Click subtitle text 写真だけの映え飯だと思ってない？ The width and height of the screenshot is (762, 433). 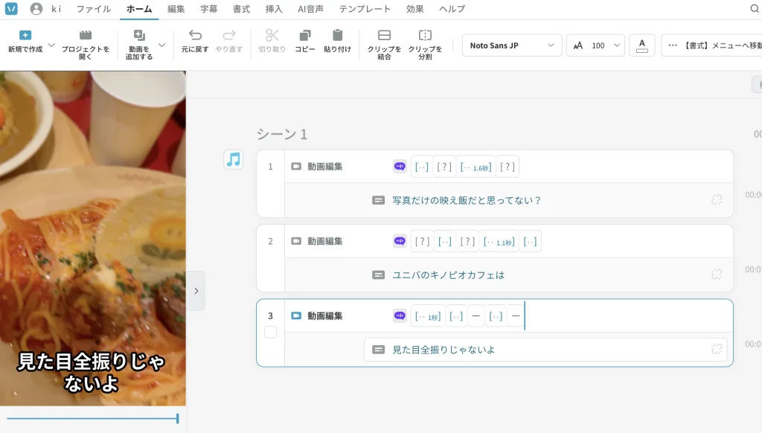click(467, 200)
